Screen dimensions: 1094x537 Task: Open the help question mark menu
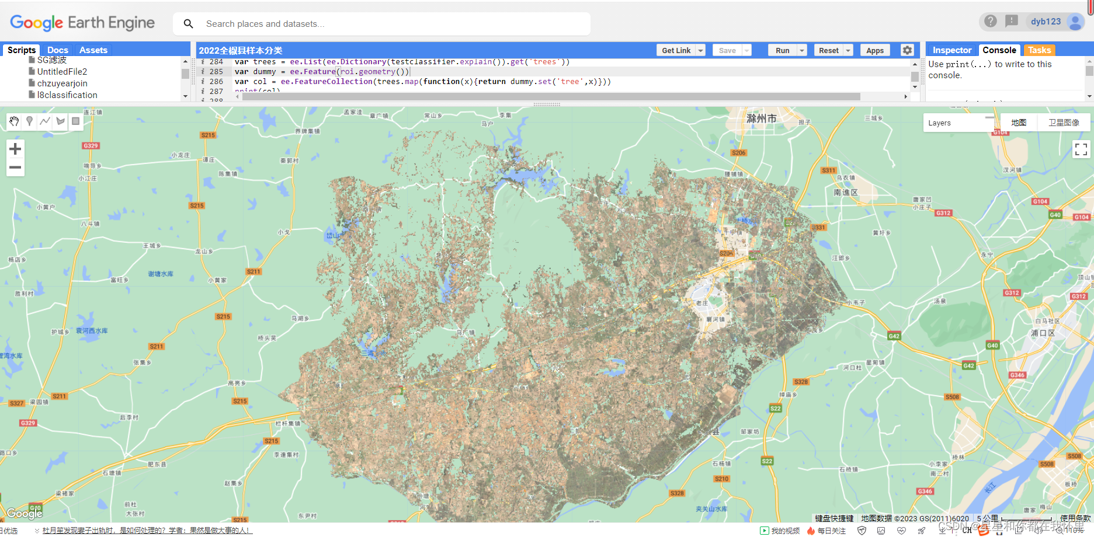(991, 22)
